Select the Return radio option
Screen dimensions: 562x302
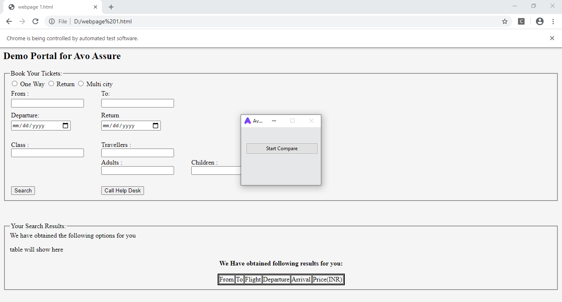click(51, 84)
